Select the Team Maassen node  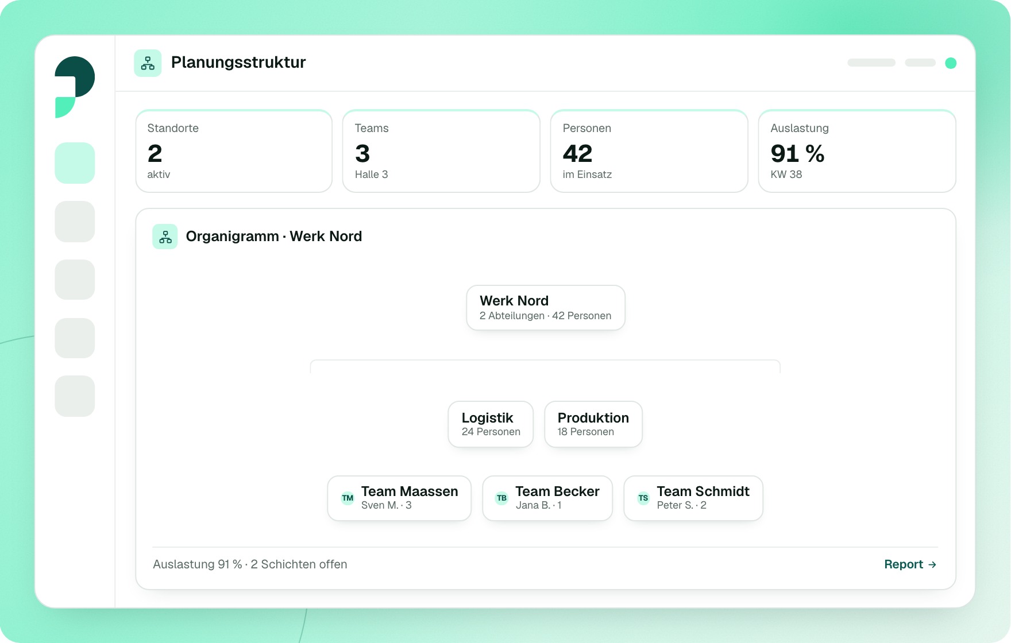(x=399, y=498)
